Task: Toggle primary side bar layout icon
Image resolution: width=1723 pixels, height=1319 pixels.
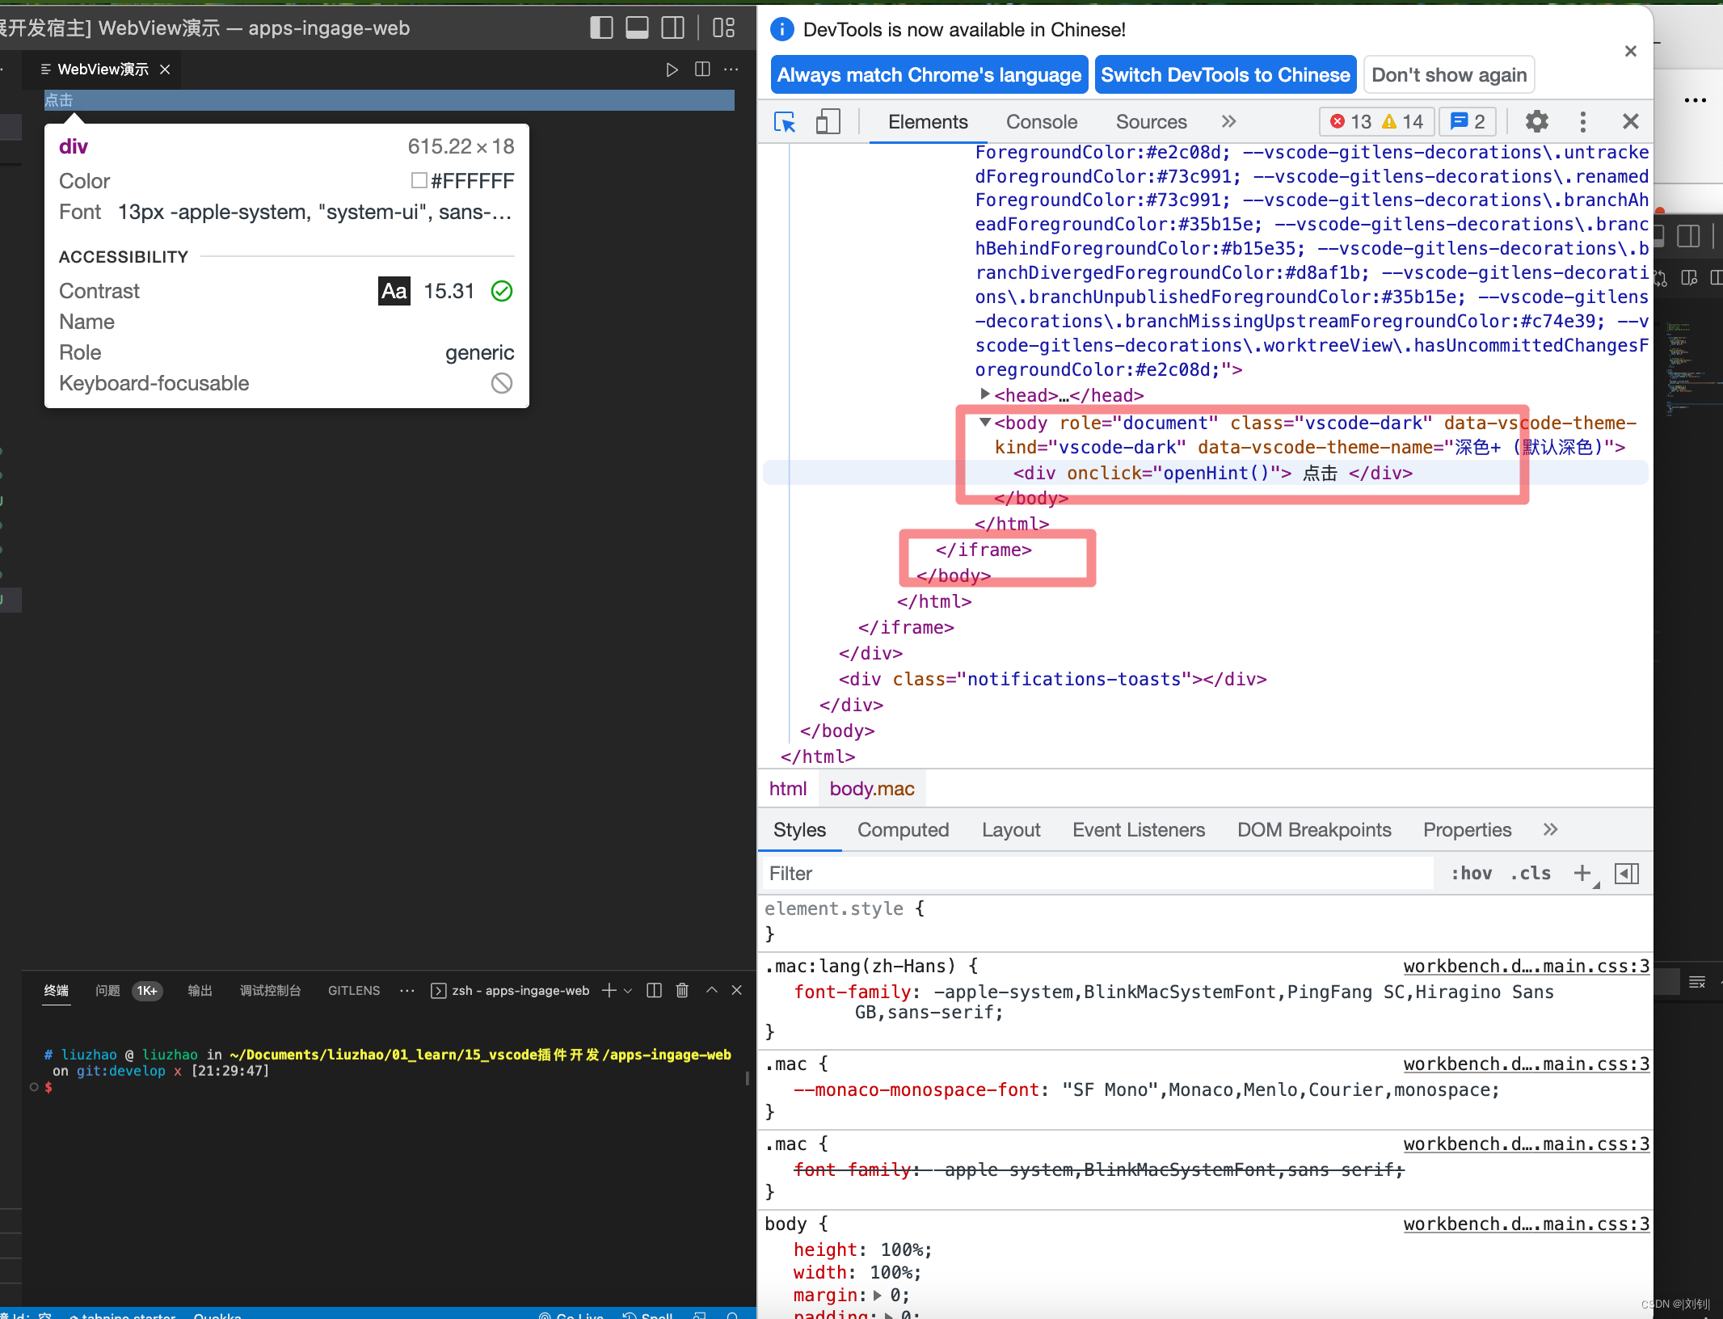Action: click(x=601, y=28)
